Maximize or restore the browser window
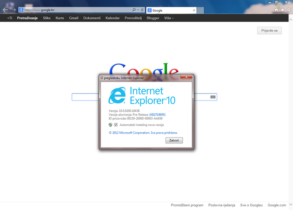The image size is (293, 210). 276,2
